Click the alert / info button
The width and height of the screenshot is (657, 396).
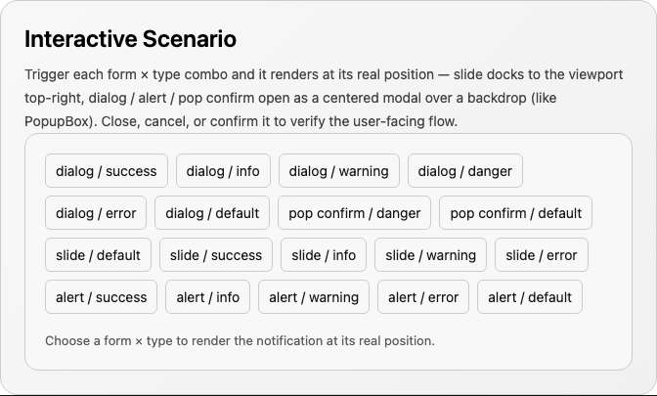[x=208, y=296]
